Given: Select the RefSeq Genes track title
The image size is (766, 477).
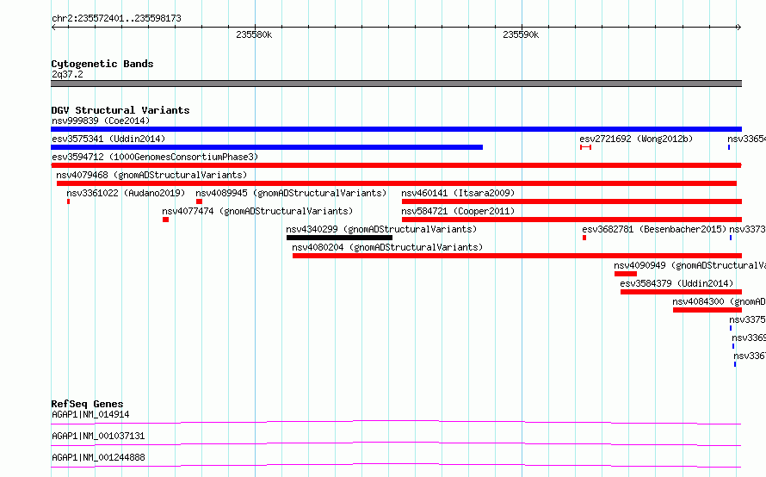Looking at the screenshot, I should (88, 404).
